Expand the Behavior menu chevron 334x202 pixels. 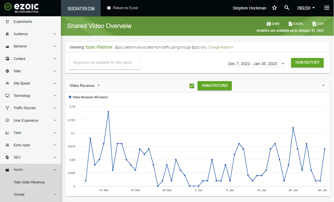[x=55, y=46]
